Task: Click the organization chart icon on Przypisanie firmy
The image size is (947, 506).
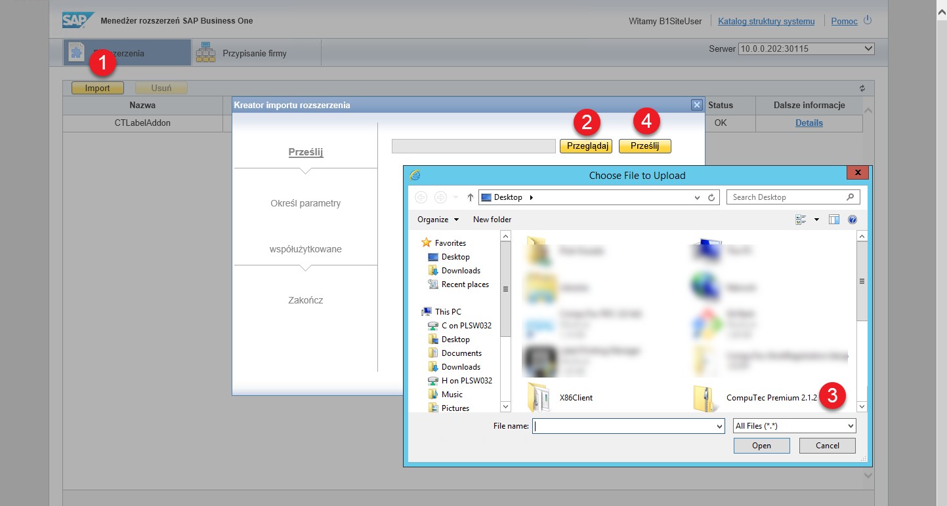Action: pos(206,52)
